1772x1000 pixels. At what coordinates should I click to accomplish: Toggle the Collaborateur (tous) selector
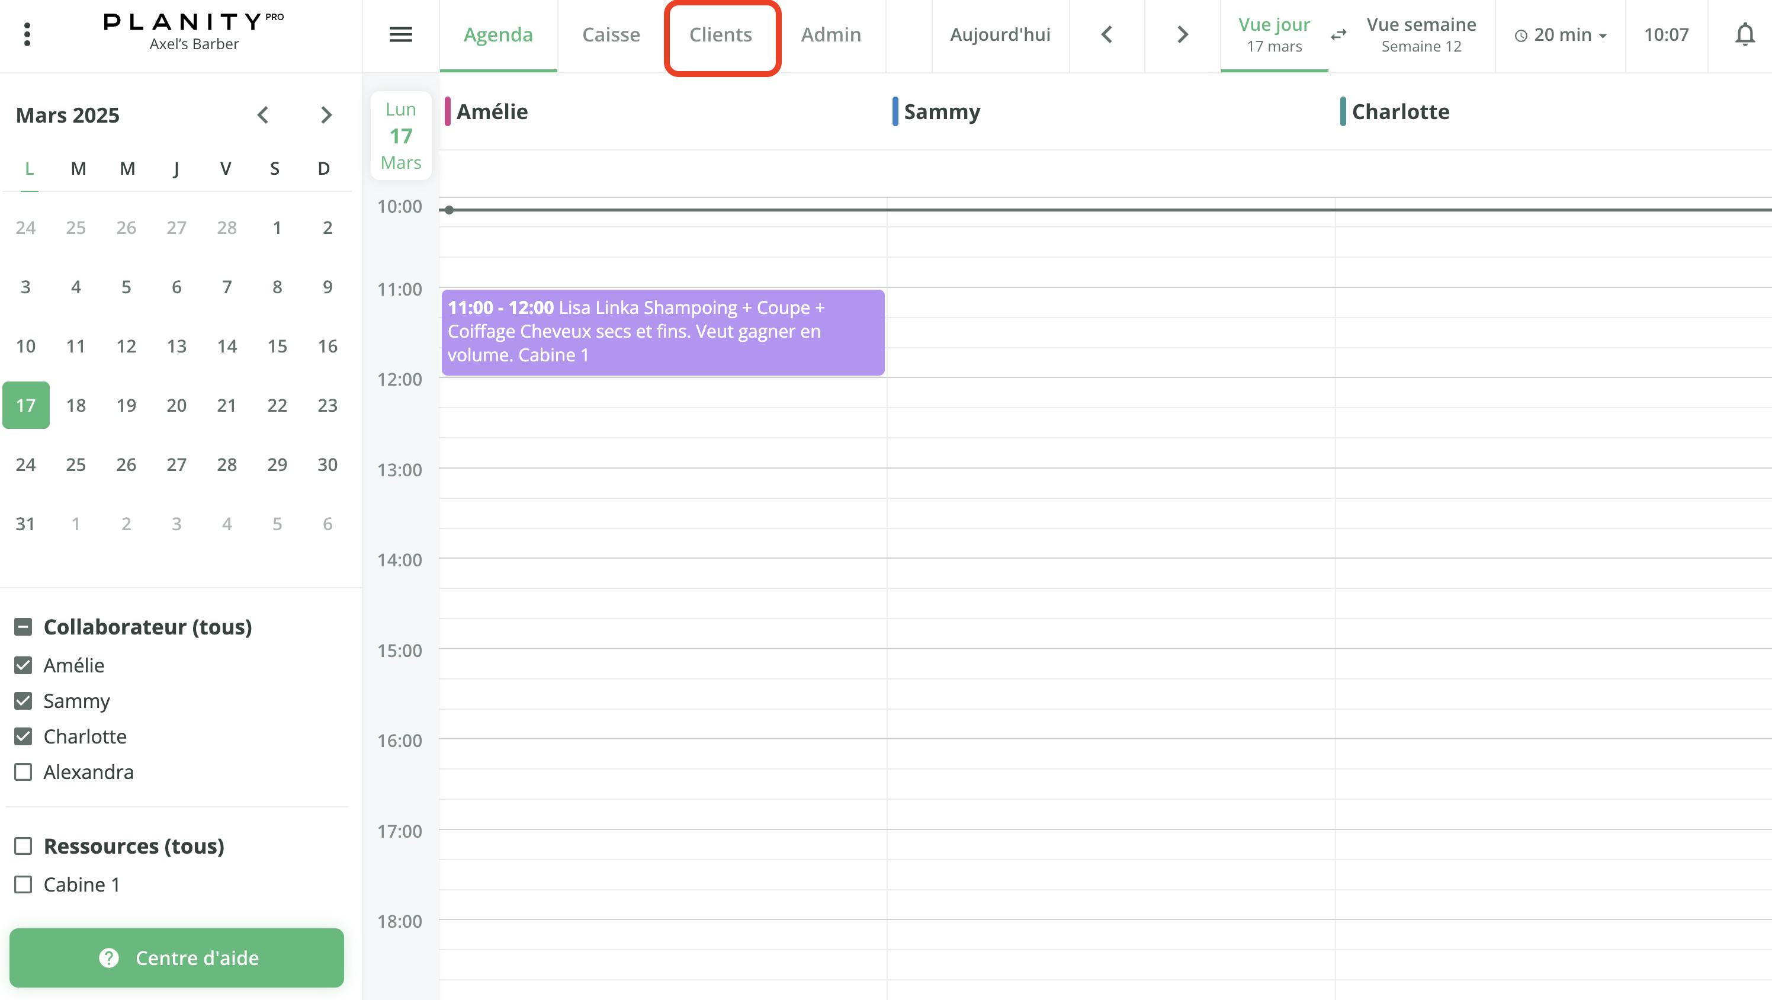tap(23, 627)
